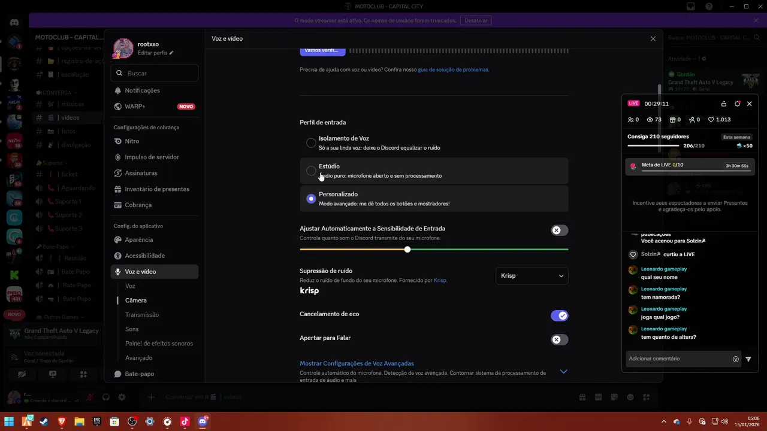
Task: Open the Krisp noise suppression dropdown
Action: pos(532,276)
